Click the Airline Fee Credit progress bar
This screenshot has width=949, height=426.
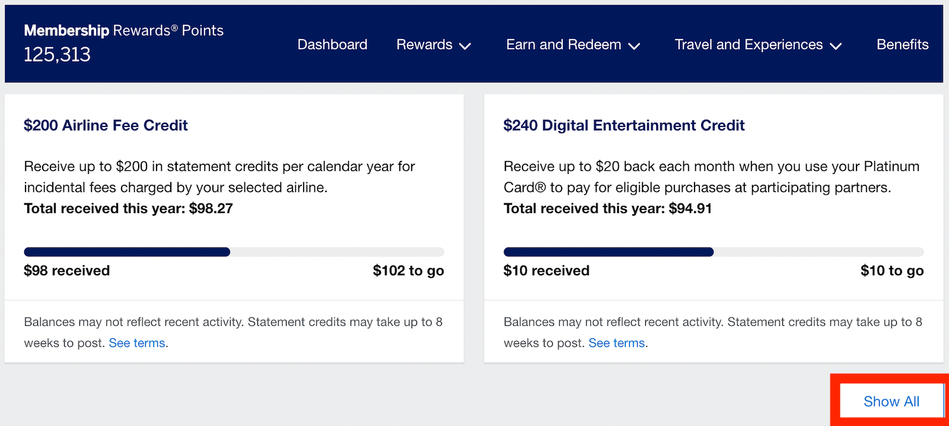click(x=234, y=252)
